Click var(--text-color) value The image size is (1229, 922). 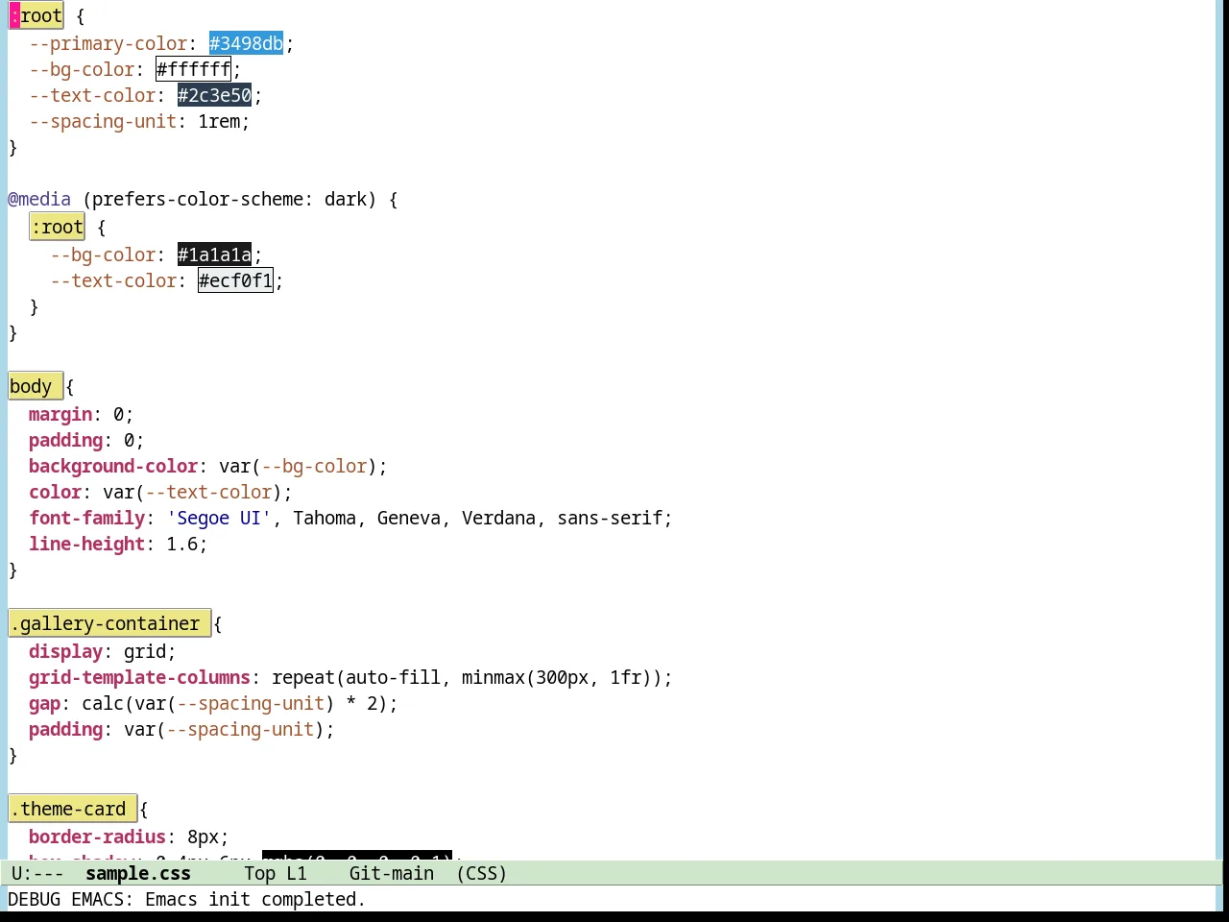point(192,492)
